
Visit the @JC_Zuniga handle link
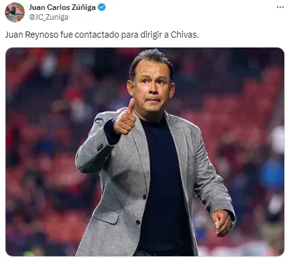[48, 17]
